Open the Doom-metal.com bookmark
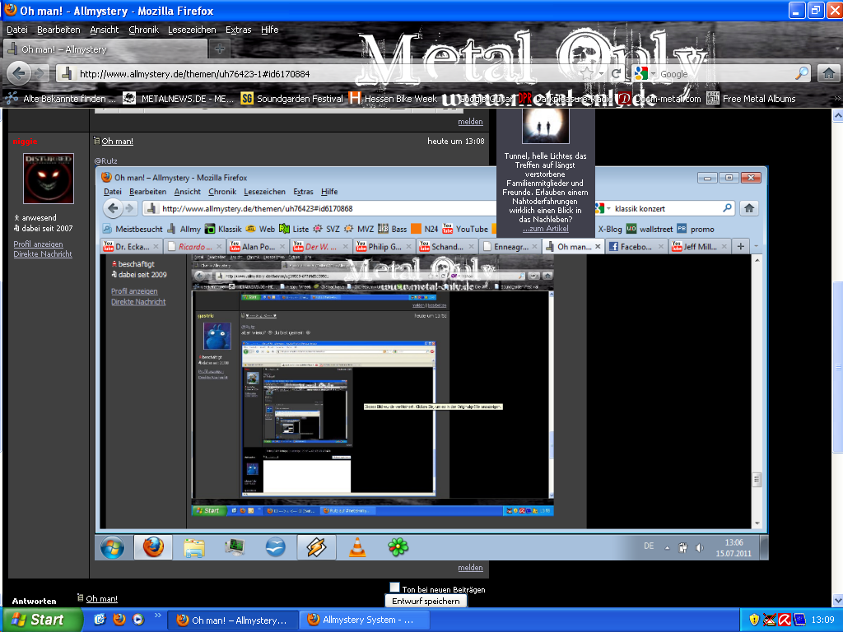Viewport: 843px width, 632px height. click(660, 99)
